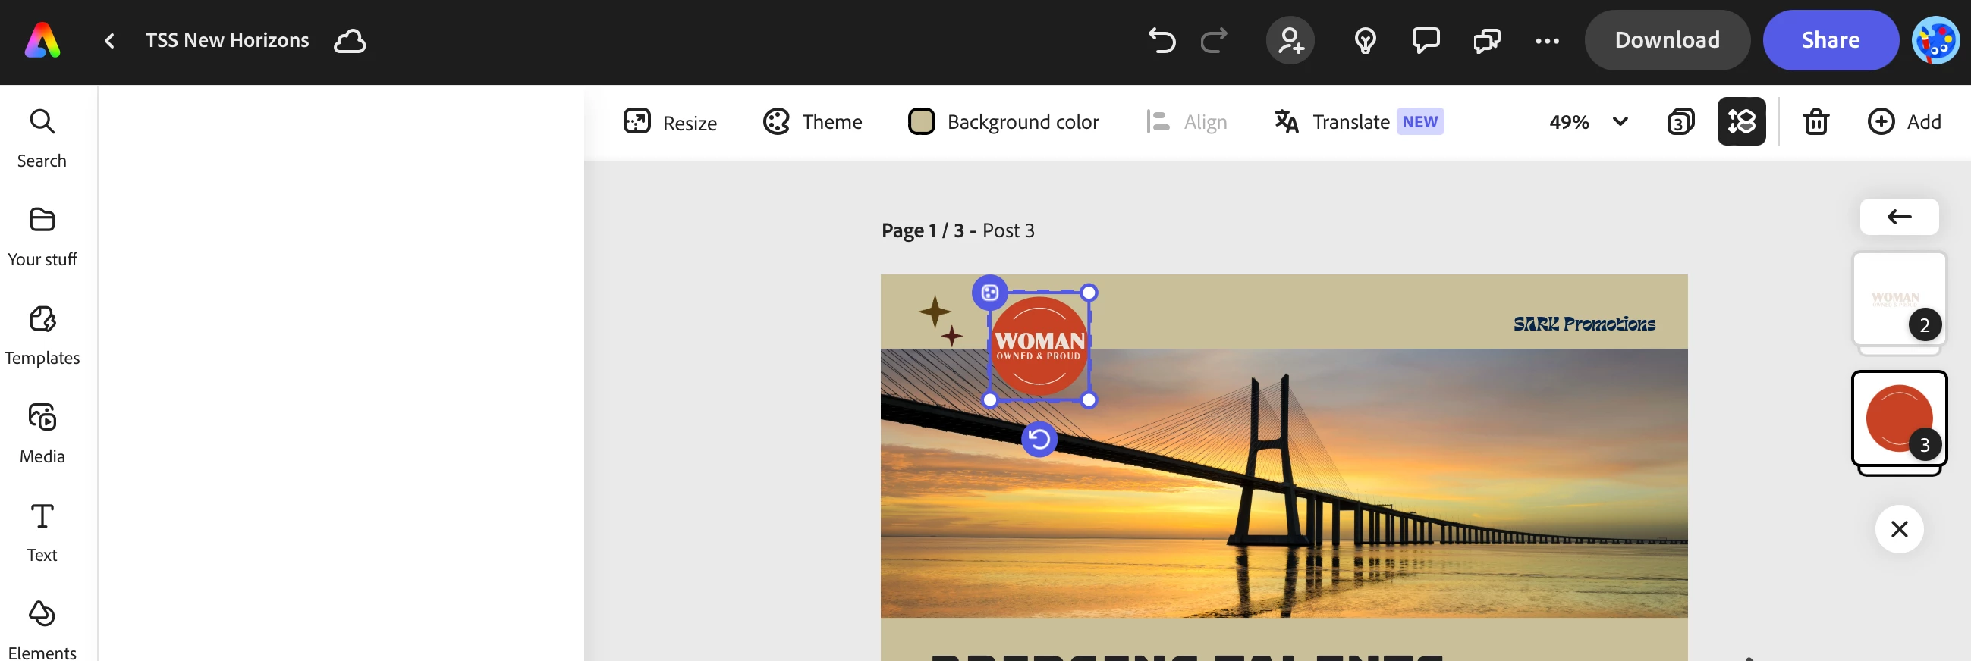
Task: Click the Share button
Action: pyautogui.click(x=1830, y=40)
